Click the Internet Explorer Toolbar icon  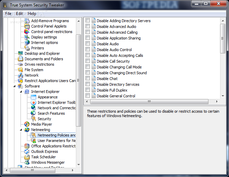33,102
